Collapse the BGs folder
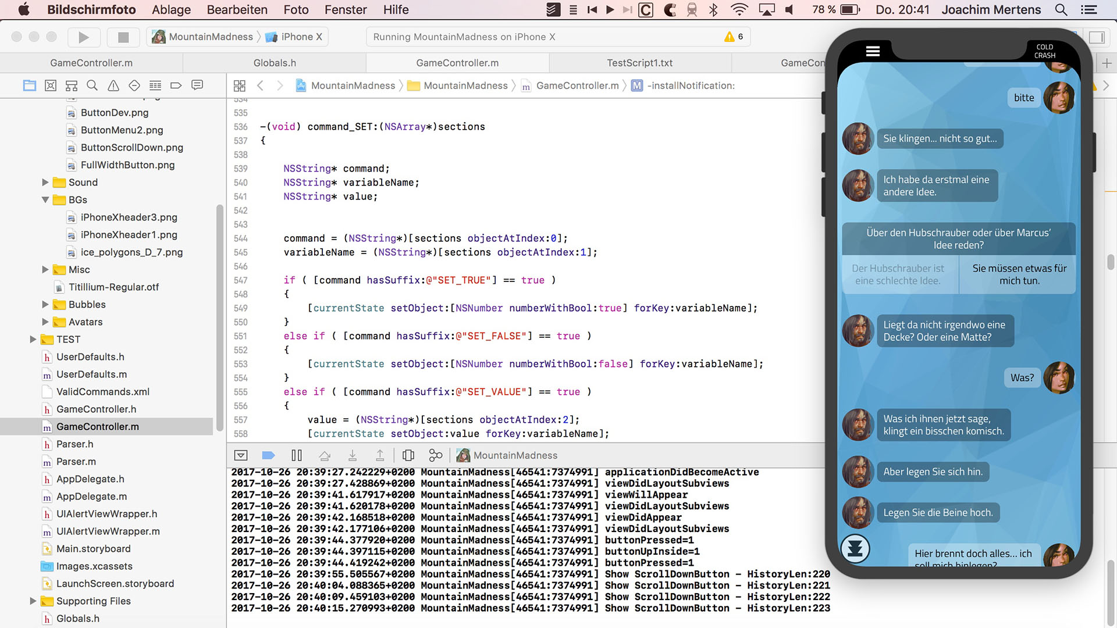This screenshot has height=628, width=1117. 45,200
